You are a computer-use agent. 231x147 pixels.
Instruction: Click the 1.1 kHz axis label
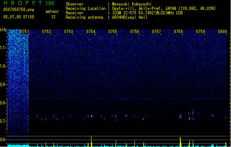pyautogui.click(x=3, y=48)
